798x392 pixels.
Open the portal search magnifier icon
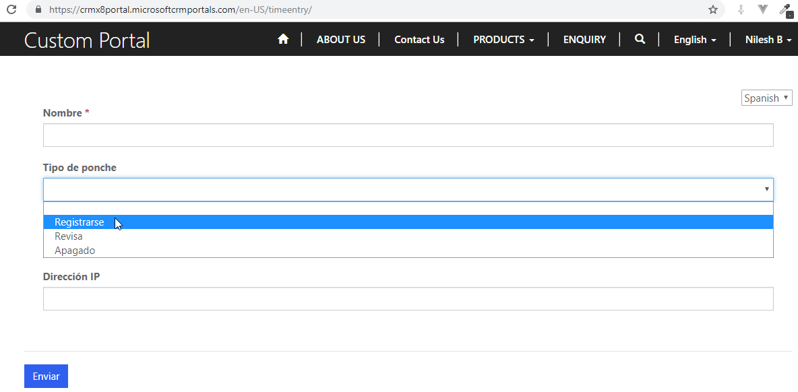pyautogui.click(x=640, y=40)
